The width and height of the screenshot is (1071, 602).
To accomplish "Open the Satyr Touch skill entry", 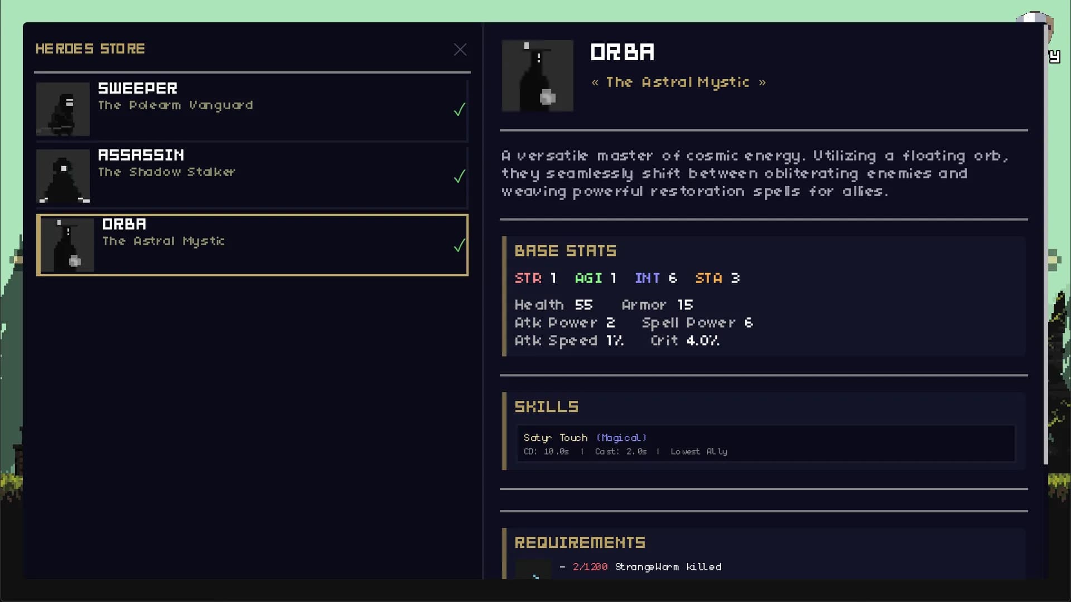I will (x=766, y=444).
